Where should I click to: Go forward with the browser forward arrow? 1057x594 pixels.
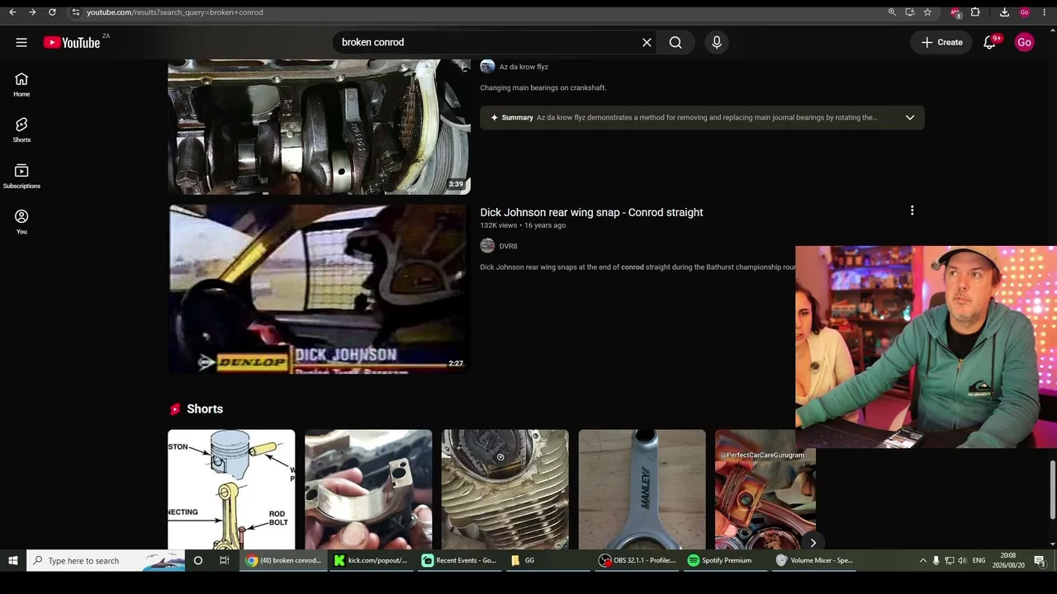click(32, 12)
